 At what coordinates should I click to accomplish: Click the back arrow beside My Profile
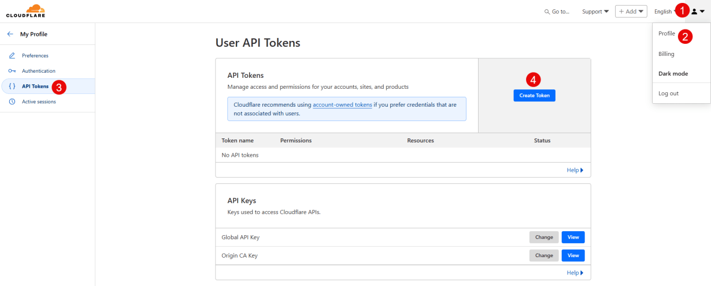click(10, 34)
